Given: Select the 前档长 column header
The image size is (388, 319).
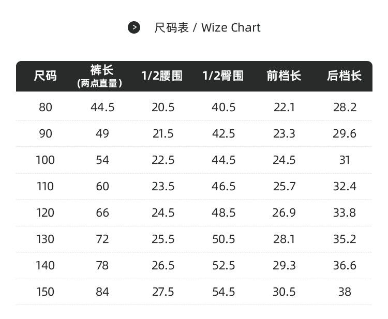Looking at the screenshot, I should click(284, 75).
